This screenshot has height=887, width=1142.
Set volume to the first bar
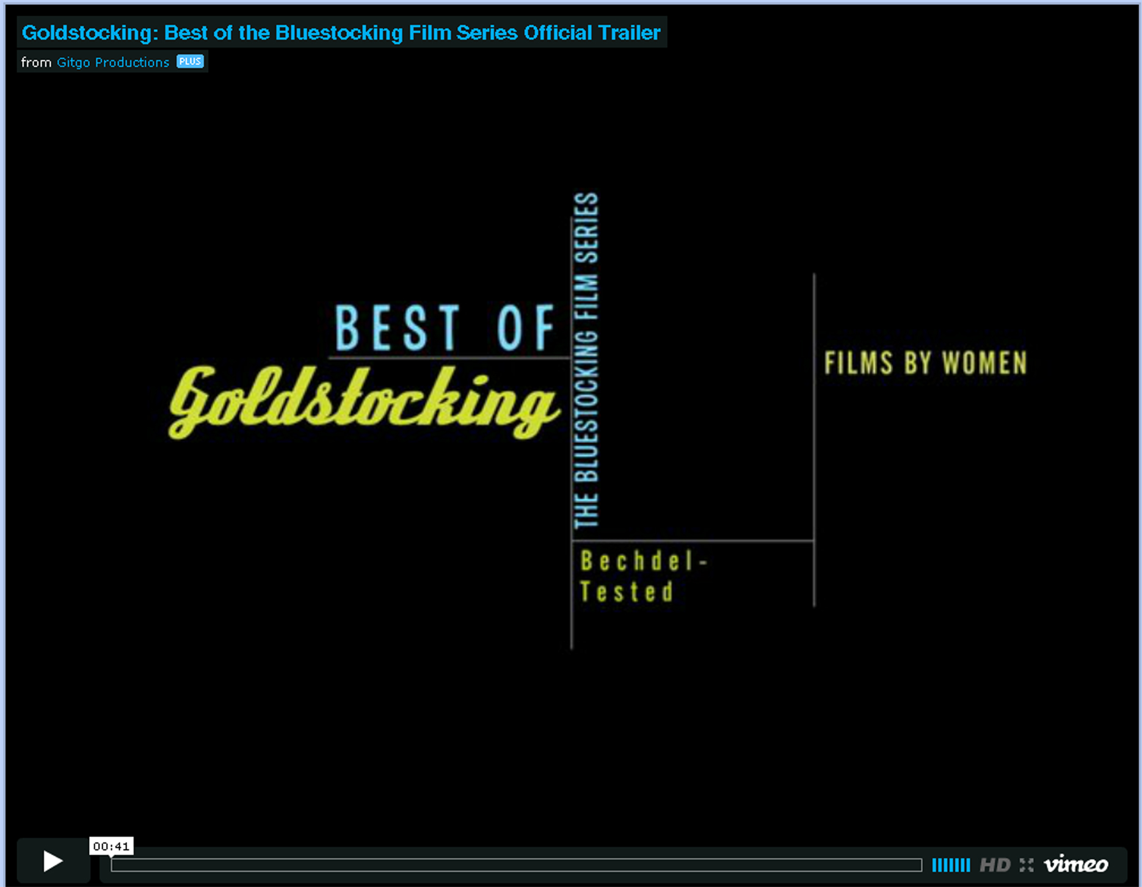[x=934, y=864]
